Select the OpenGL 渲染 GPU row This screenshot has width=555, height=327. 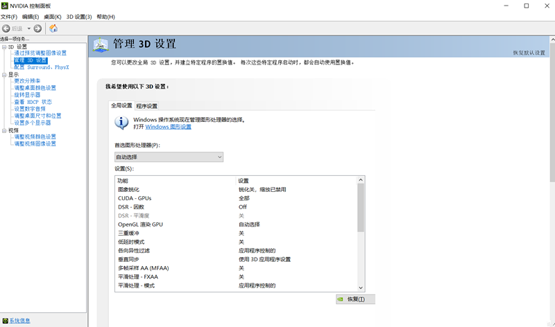tap(236, 224)
